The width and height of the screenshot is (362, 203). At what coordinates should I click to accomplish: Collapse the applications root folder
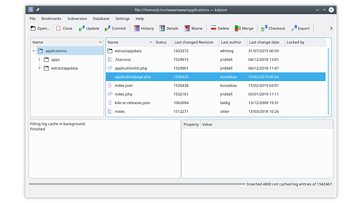(34, 51)
